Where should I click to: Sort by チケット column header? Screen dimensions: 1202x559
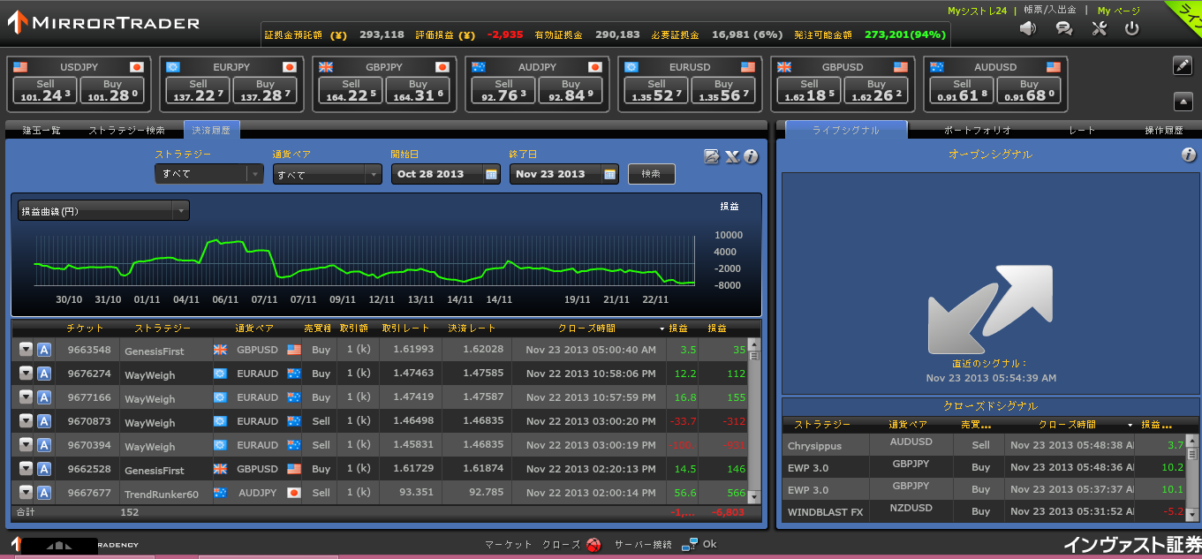pyautogui.click(x=85, y=328)
